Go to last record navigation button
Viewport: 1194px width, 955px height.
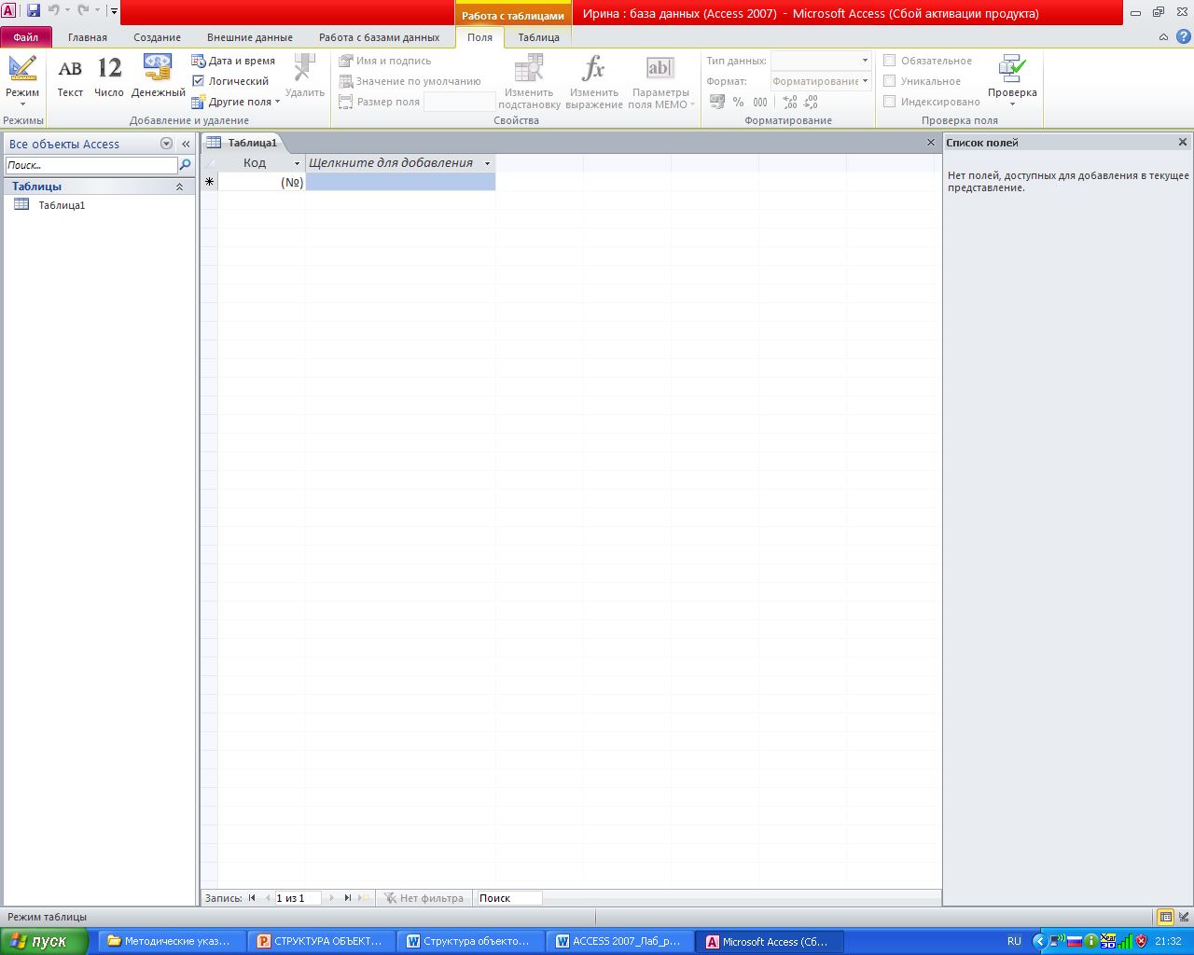click(x=347, y=898)
